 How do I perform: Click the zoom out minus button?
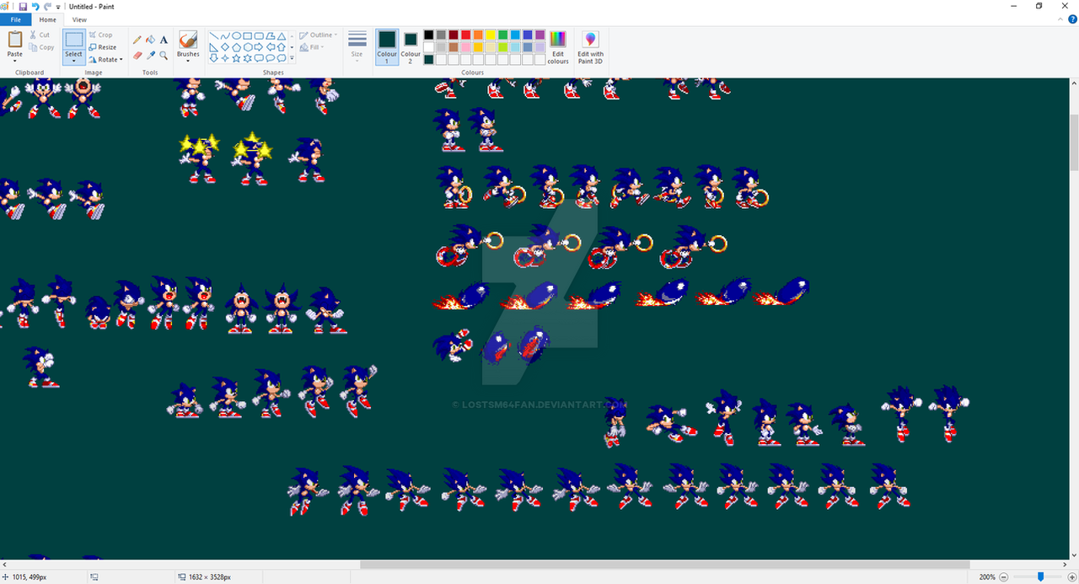click(1003, 577)
